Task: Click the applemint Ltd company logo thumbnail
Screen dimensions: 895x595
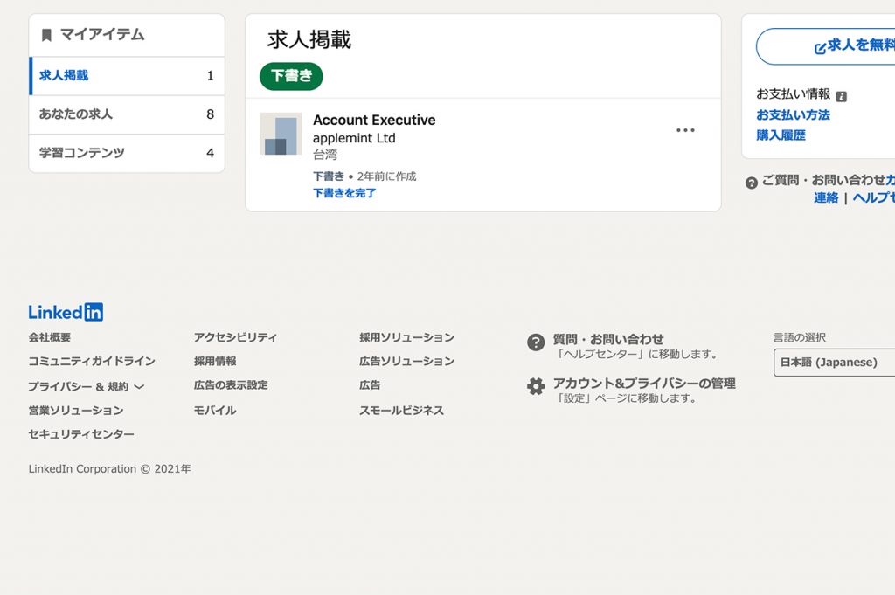Action: 281,134
